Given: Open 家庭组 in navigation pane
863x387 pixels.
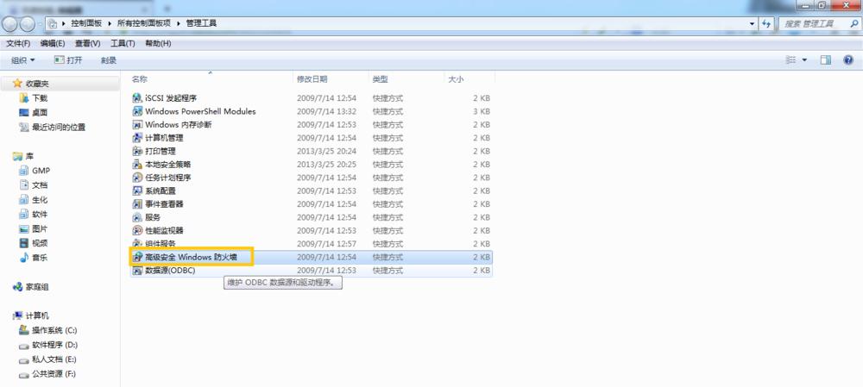Looking at the screenshot, I should point(37,286).
